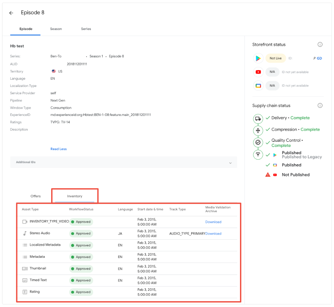Click the Thumbnail row image icon

tap(25, 269)
